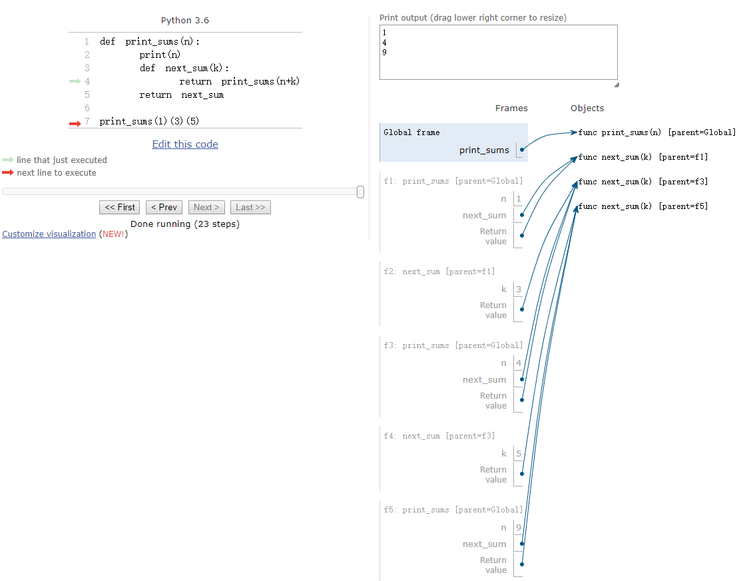Click the execution step slider handle
Screen dimensions: 739x581
(x=361, y=192)
